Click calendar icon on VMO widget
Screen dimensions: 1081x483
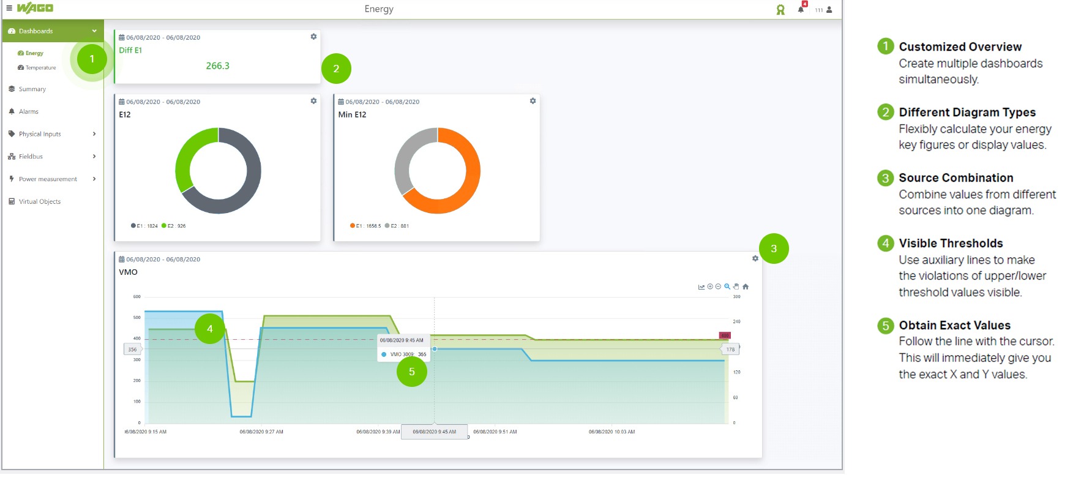121,259
